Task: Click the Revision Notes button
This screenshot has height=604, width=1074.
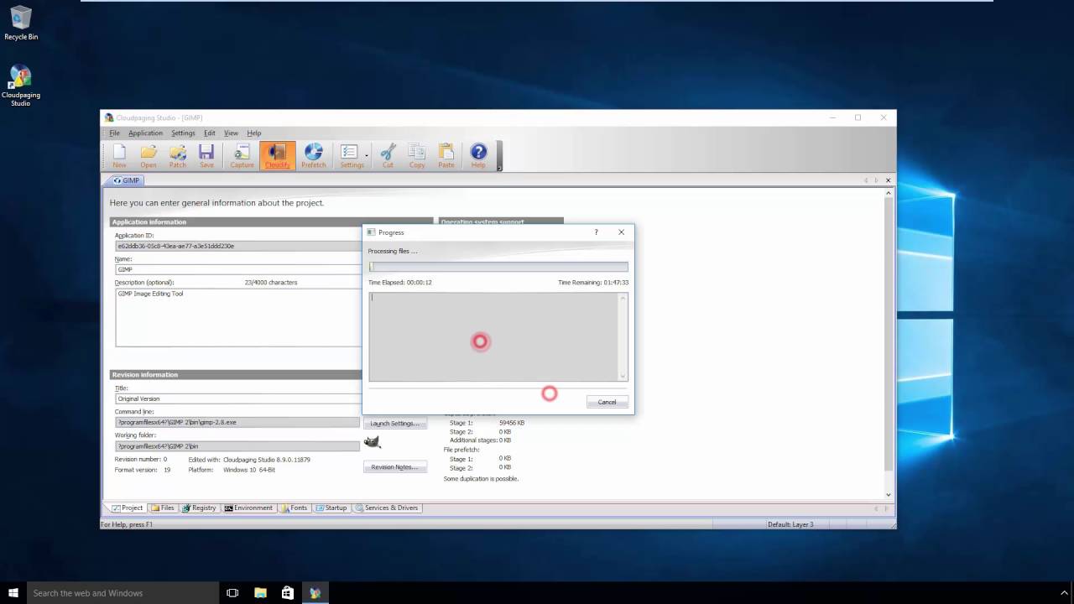Action: [394, 466]
